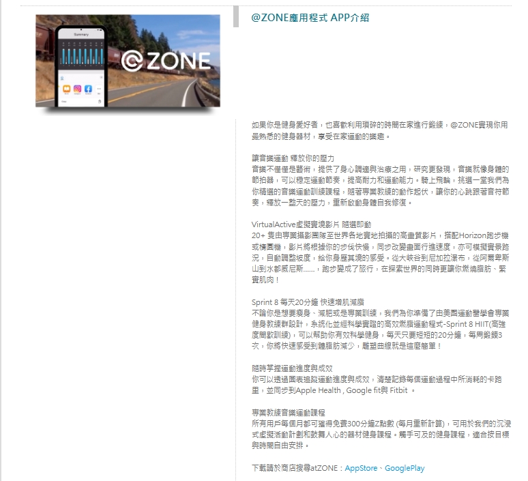The height and width of the screenshot is (481, 528).
Task: Click the Instagram icon in the phone mockup
Action: 78,89
